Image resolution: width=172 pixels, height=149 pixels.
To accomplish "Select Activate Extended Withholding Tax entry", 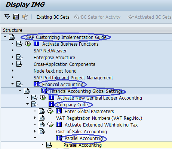I will pos(101,125).
